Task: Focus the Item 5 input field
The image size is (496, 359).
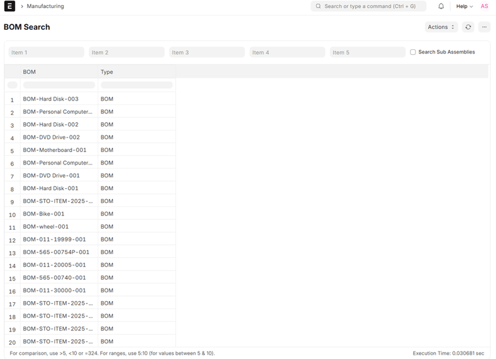Action: [x=368, y=52]
